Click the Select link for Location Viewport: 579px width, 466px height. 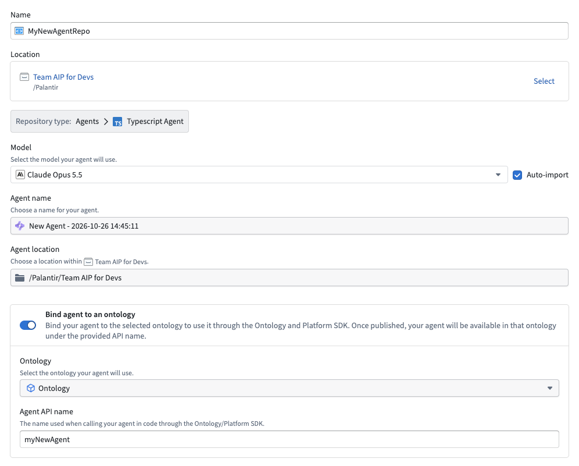(x=544, y=81)
